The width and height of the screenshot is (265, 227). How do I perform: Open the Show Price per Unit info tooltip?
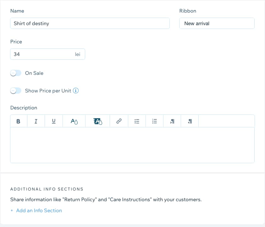click(x=76, y=91)
